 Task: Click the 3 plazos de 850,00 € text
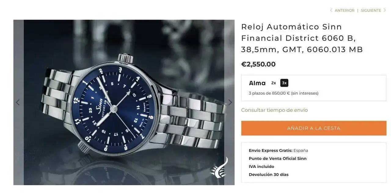click(x=283, y=93)
